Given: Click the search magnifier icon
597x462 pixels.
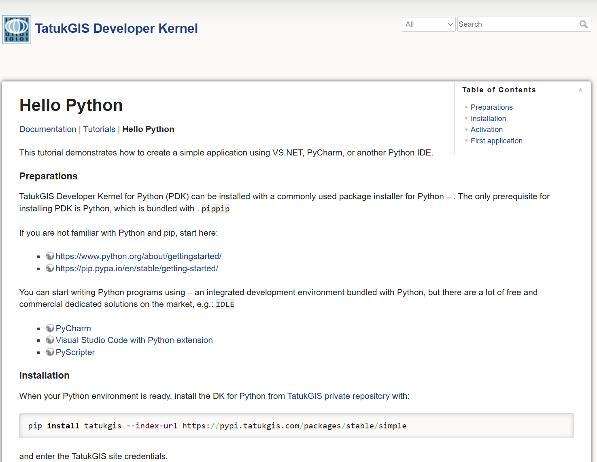Looking at the screenshot, I should point(583,24).
